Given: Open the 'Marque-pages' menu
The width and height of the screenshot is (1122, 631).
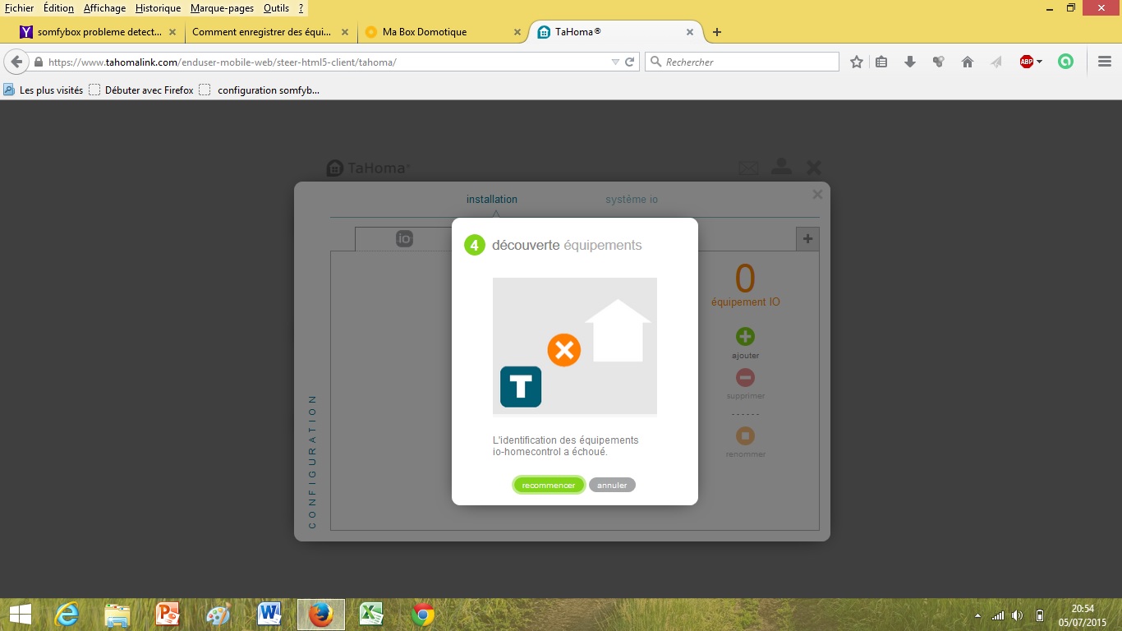Looking at the screenshot, I should click(x=222, y=8).
